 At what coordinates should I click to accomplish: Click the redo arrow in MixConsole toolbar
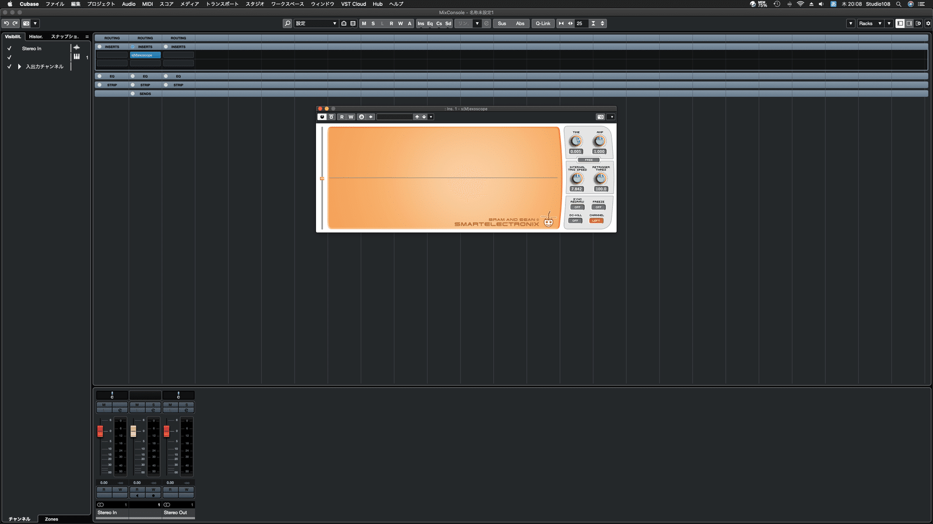tap(15, 23)
